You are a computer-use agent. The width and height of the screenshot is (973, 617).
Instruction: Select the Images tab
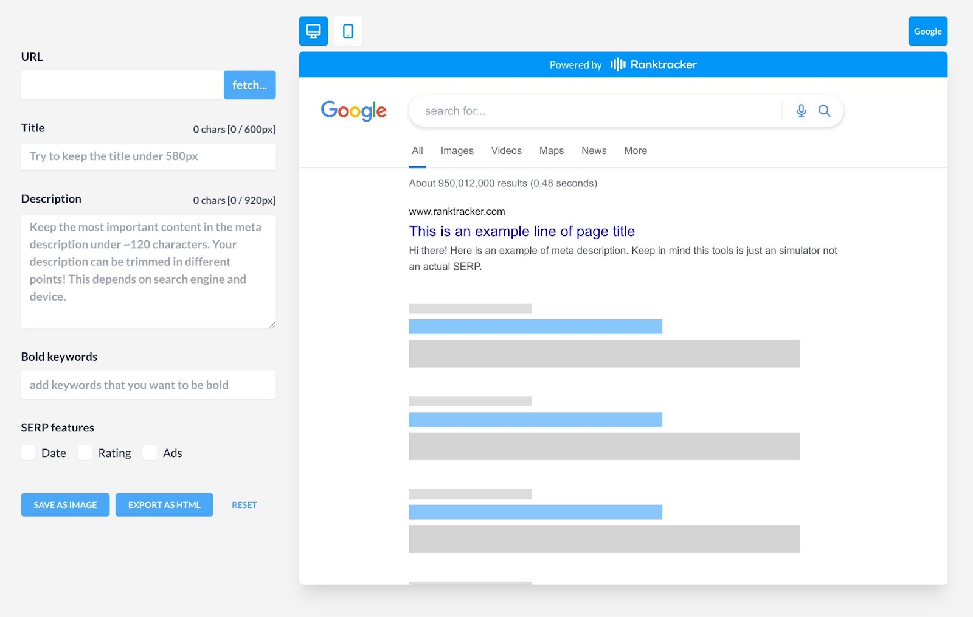[x=456, y=150]
